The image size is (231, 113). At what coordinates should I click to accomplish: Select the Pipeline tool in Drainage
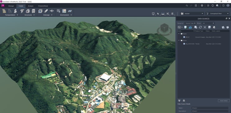pyautogui.click(x=46, y=11)
